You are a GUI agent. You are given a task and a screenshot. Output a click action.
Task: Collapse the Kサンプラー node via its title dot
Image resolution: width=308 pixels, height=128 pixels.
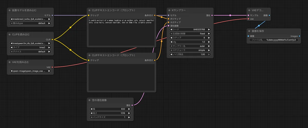169,10
